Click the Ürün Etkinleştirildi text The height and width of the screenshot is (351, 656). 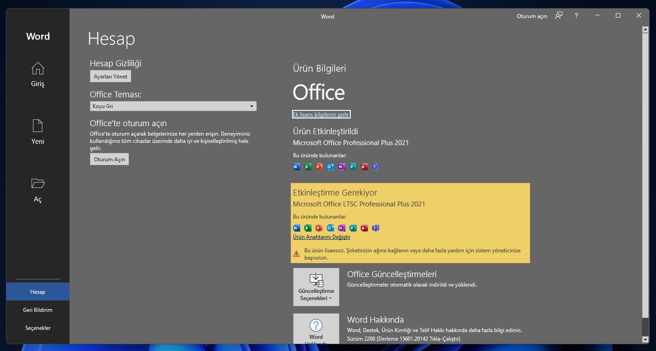[x=326, y=132]
